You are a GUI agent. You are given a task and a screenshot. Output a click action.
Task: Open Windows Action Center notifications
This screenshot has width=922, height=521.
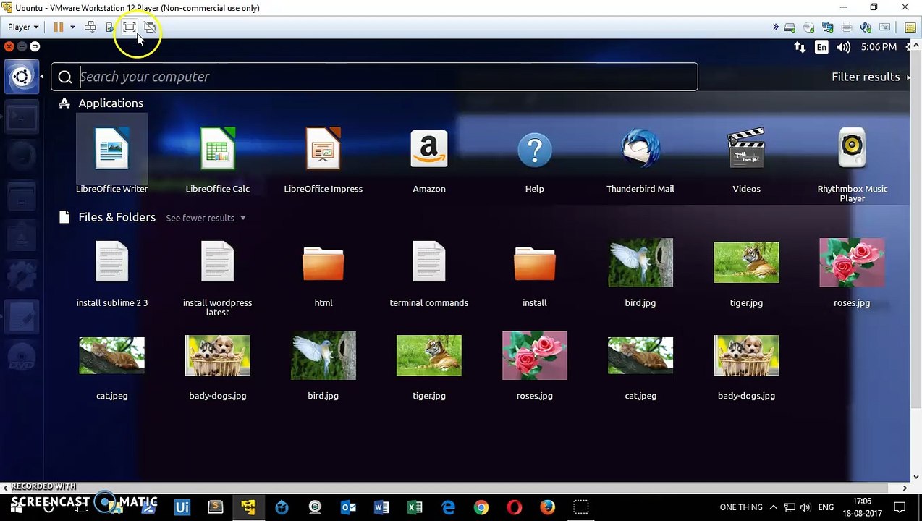(x=900, y=507)
